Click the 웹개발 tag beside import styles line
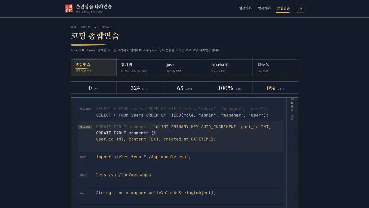The width and height of the screenshot is (369, 208). pos(83,157)
